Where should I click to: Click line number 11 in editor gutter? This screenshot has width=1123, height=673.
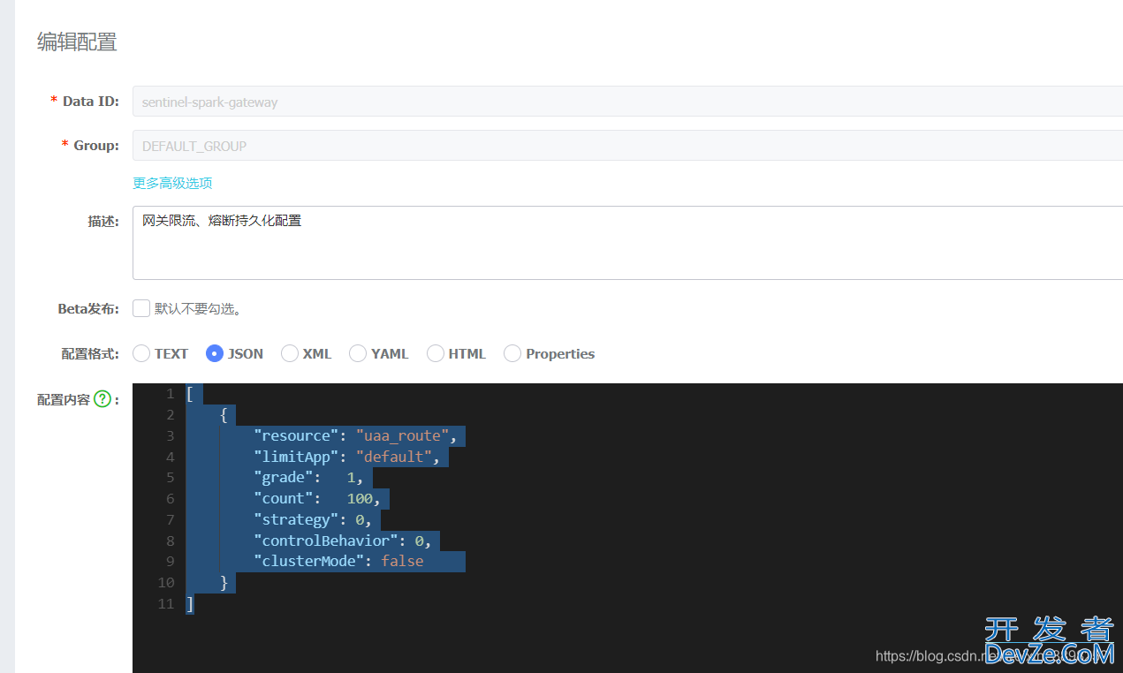[166, 604]
